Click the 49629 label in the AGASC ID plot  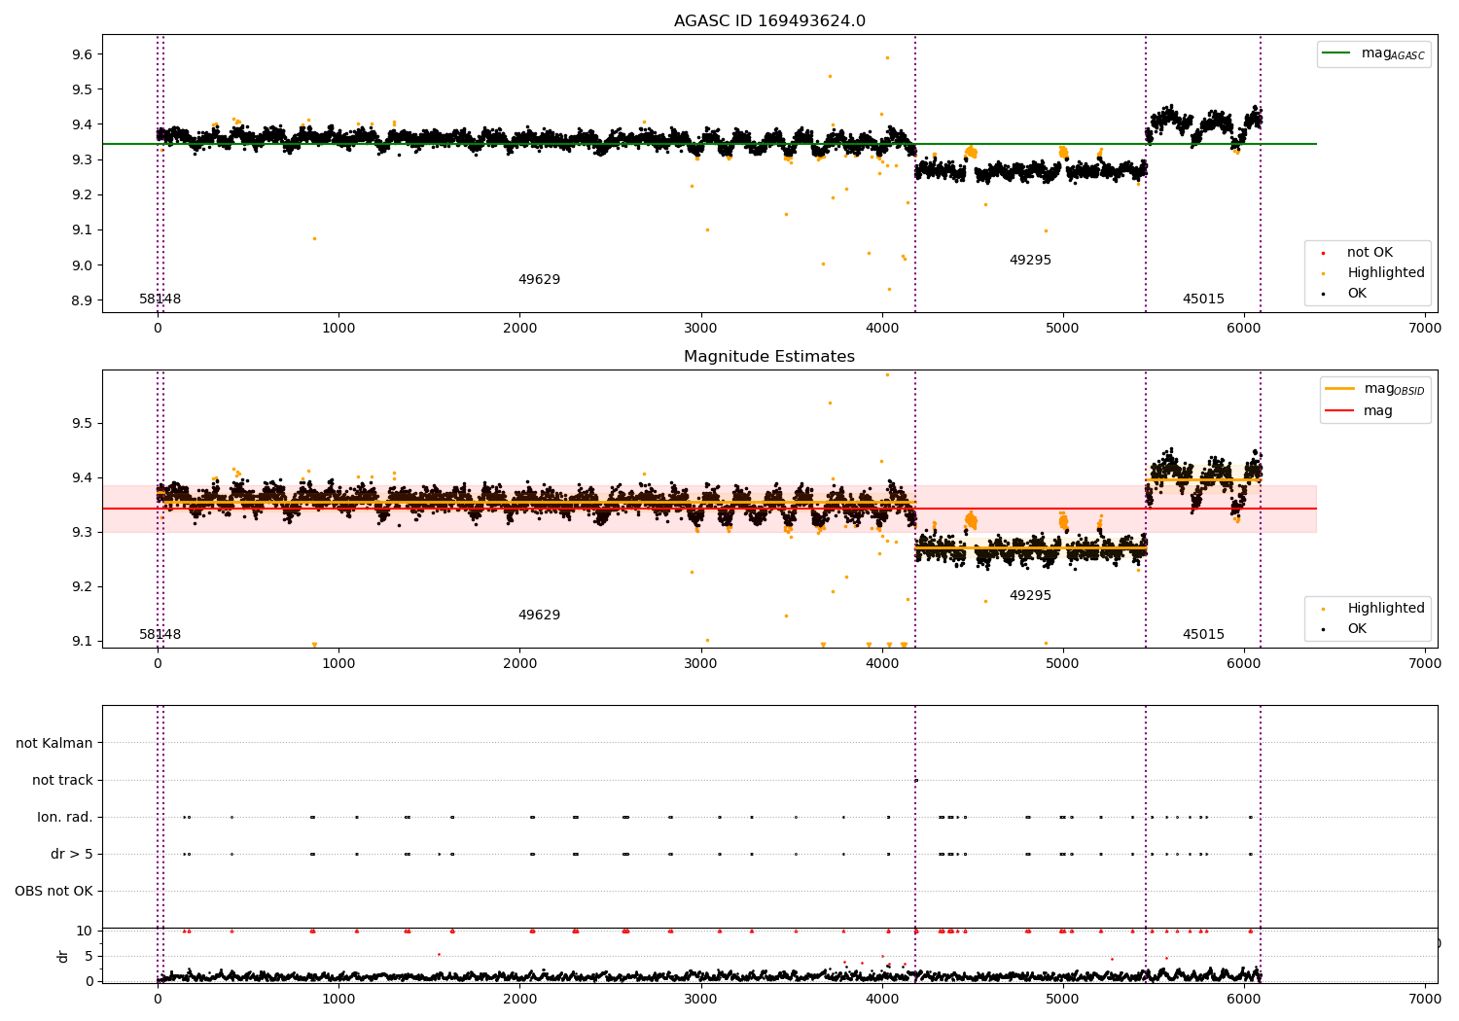539,280
